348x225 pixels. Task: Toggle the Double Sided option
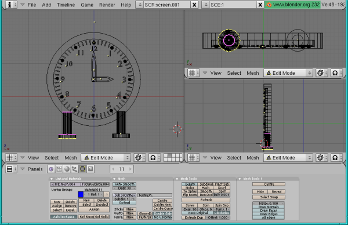(x=162, y=213)
